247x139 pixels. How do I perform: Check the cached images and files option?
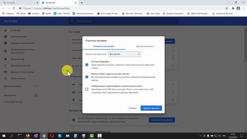[x=87, y=89]
